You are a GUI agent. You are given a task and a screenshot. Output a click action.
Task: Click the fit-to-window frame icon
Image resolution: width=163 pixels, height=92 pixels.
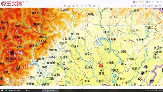69,6
